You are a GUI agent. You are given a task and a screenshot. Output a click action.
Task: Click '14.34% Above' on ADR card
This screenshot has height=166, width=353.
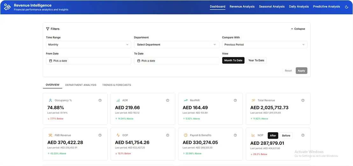point(124,119)
